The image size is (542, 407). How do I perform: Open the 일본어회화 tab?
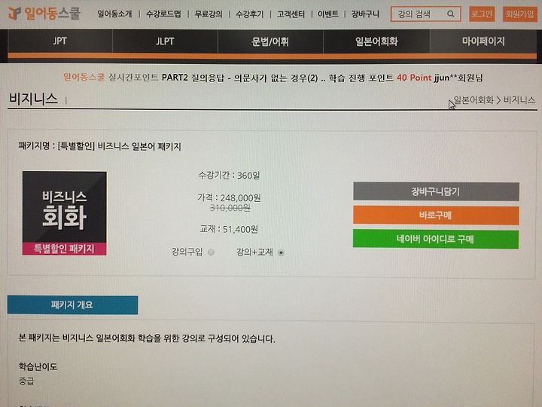point(376,41)
